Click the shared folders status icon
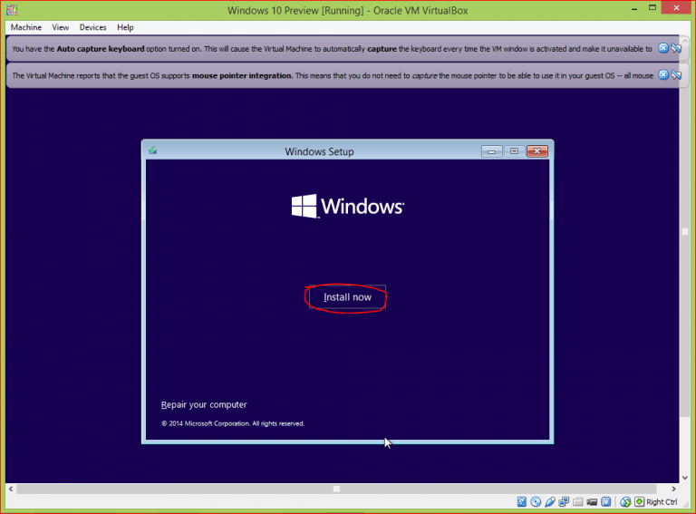 [x=577, y=501]
